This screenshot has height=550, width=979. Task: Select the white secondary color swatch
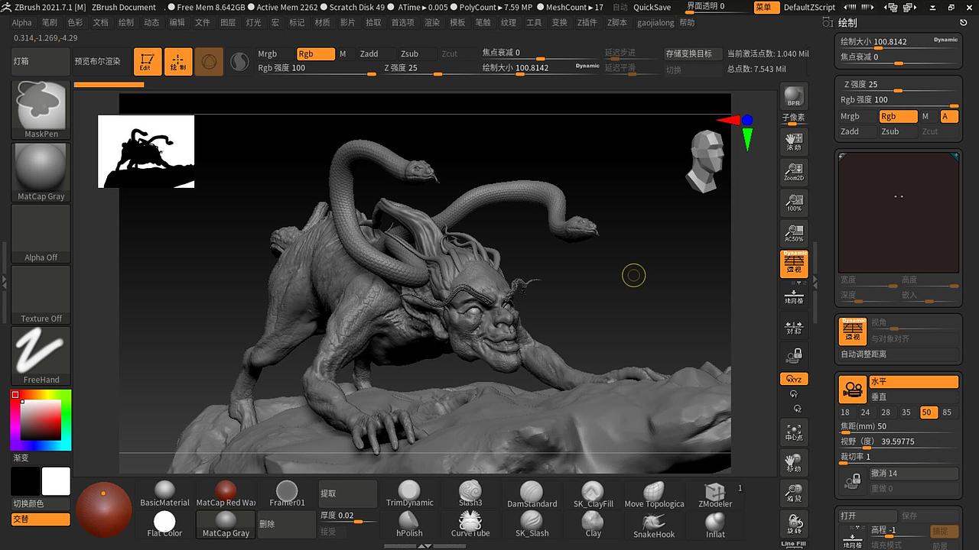[x=56, y=481]
